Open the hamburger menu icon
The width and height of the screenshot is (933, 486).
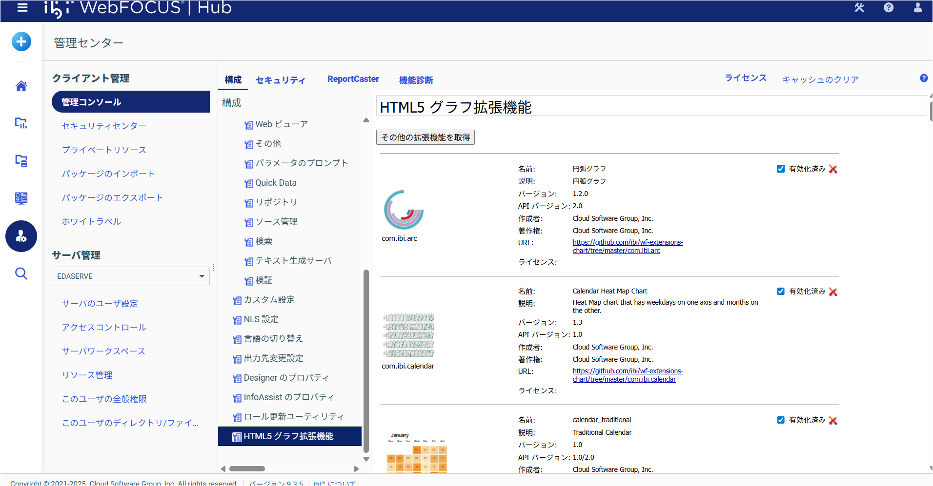tap(22, 8)
